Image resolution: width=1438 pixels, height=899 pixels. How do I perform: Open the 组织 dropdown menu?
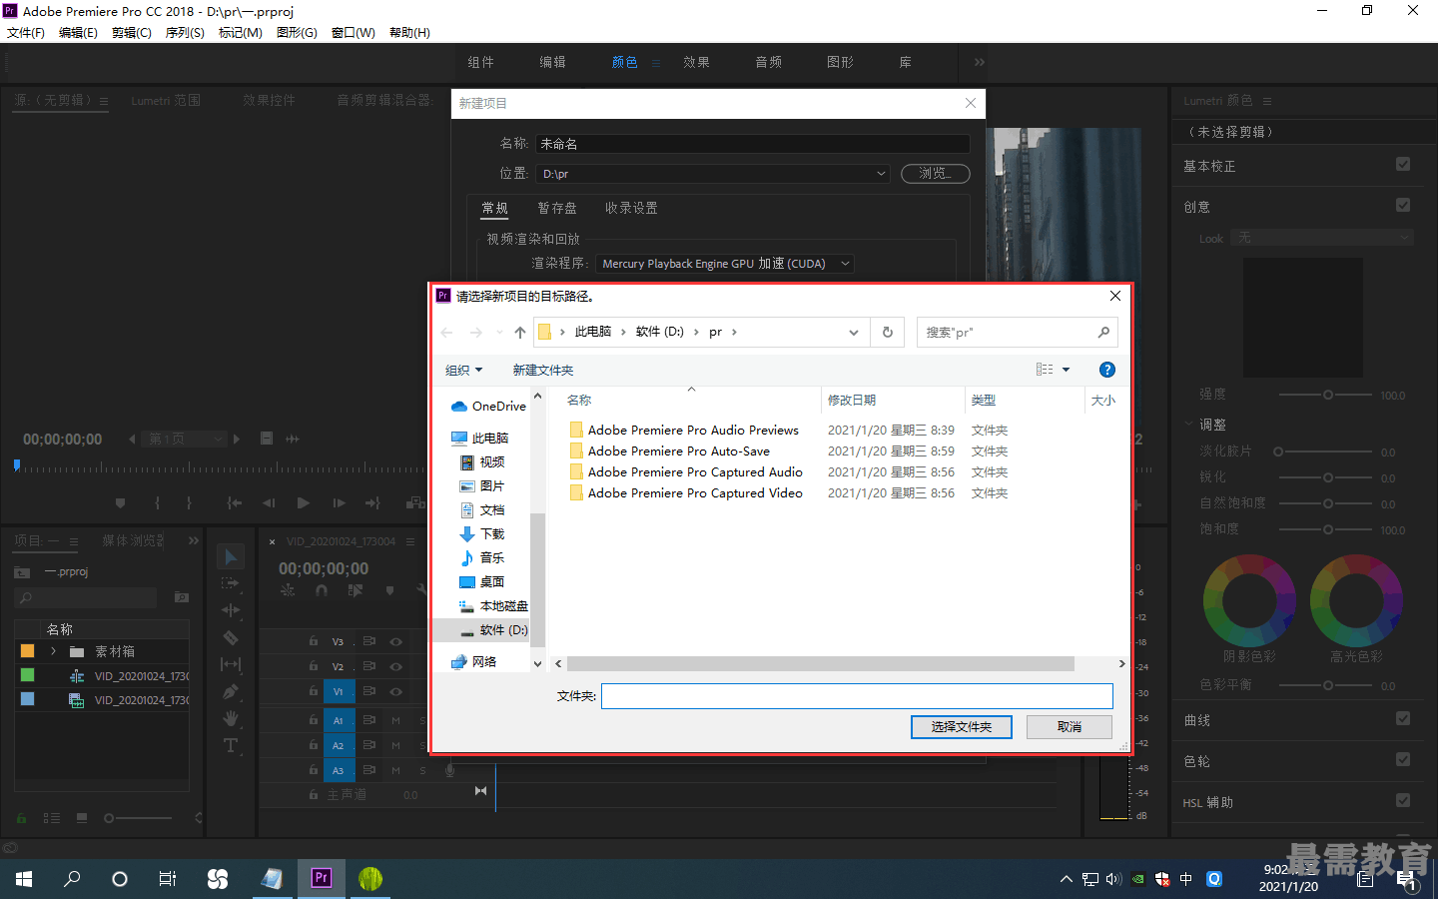click(464, 371)
